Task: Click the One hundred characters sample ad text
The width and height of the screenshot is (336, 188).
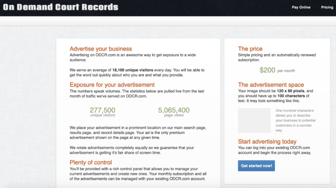Action: 295,121
